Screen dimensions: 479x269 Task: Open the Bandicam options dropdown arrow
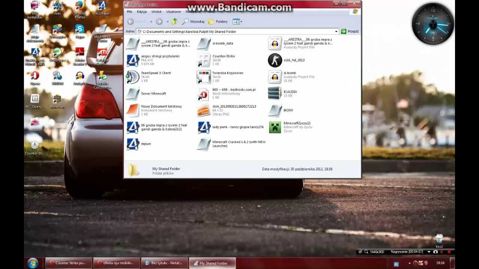(x=429, y=252)
